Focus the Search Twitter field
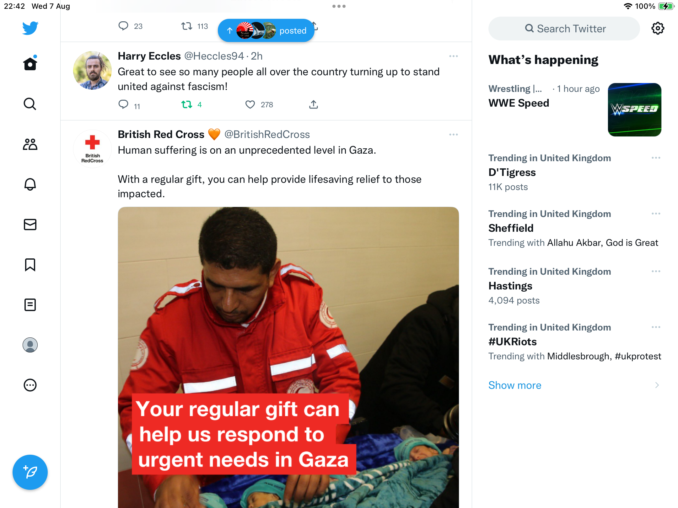The width and height of the screenshot is (678, 508). [x=564, y=29]
